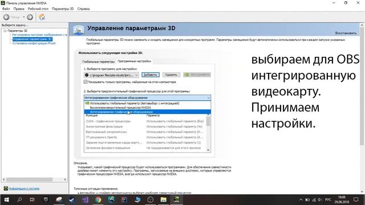
Task: Choose Высокопроизводительный процессор NVIDIA option
Action: [x=147, y=108]
